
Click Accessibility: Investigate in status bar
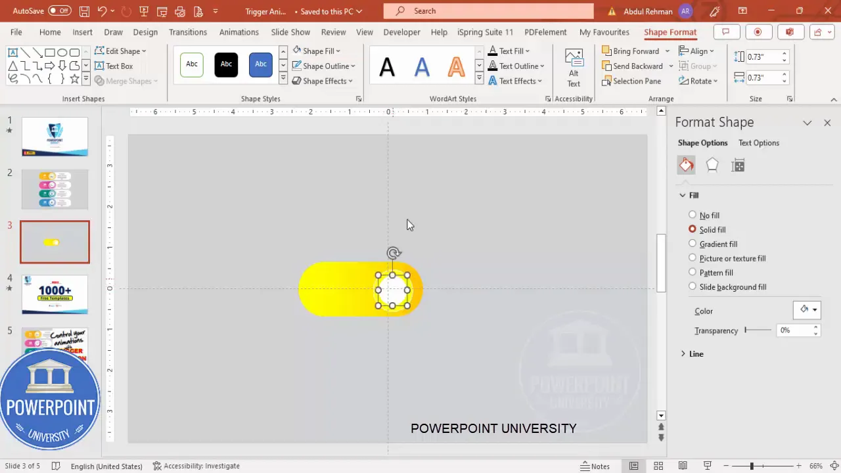coord(196,466)
